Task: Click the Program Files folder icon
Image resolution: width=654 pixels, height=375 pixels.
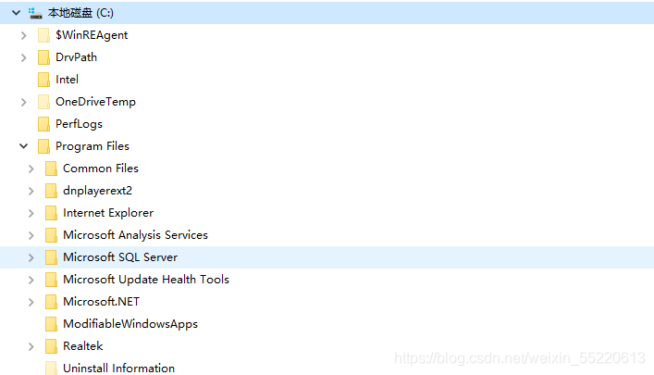Action: coord(43,146)
